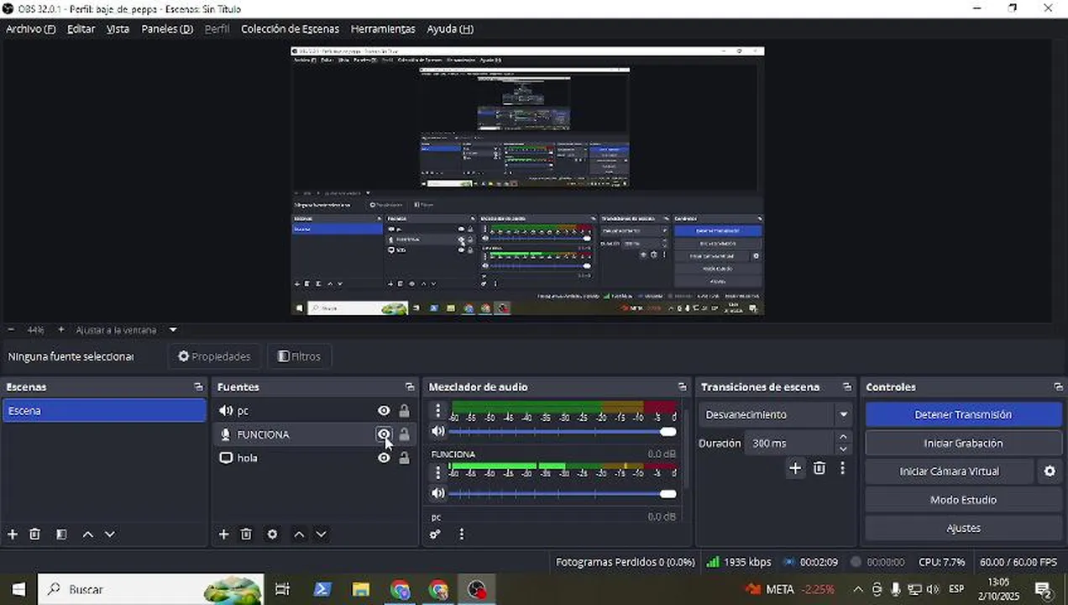
Task: Zoom in preview with plus icon
Action: coord(61,330)
